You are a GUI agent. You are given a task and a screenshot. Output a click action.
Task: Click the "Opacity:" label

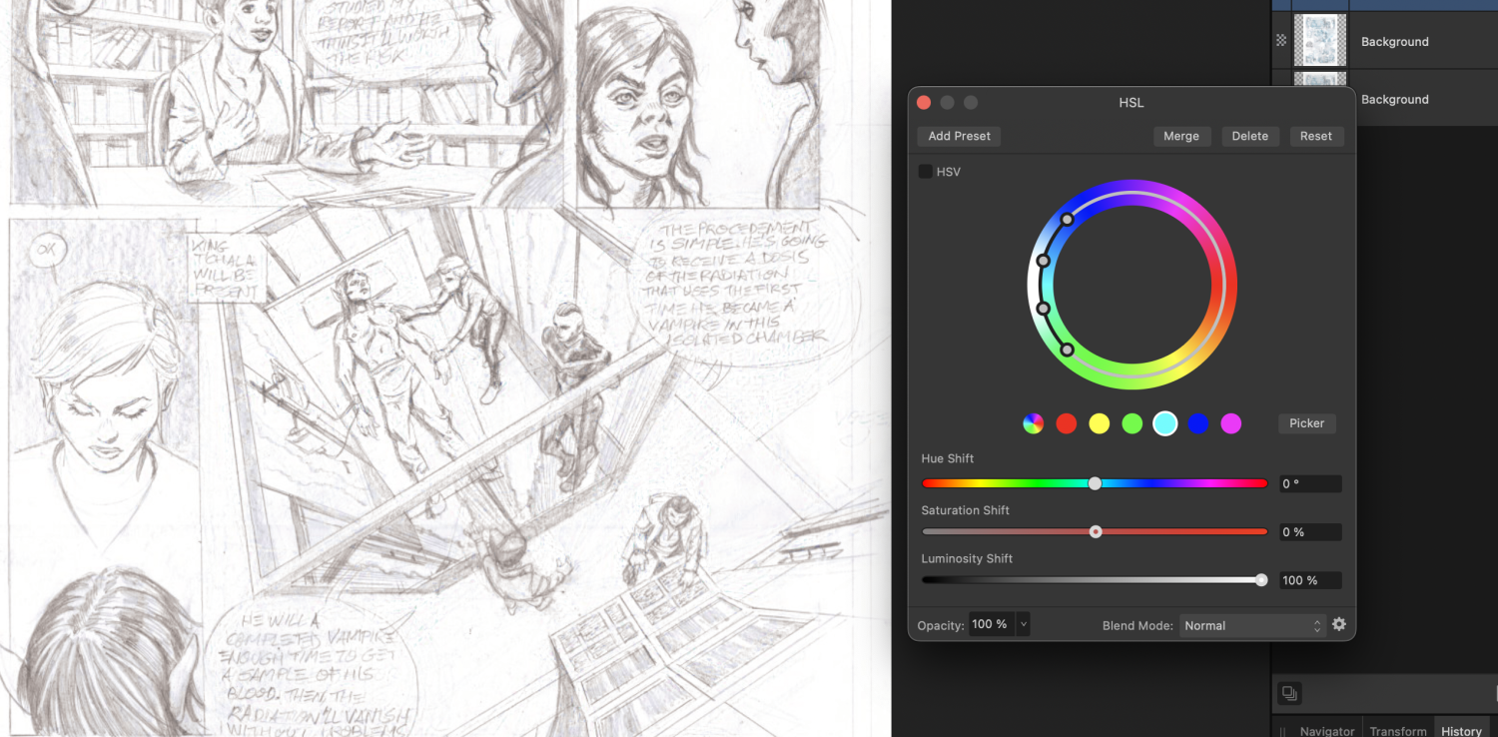point(941,625)
